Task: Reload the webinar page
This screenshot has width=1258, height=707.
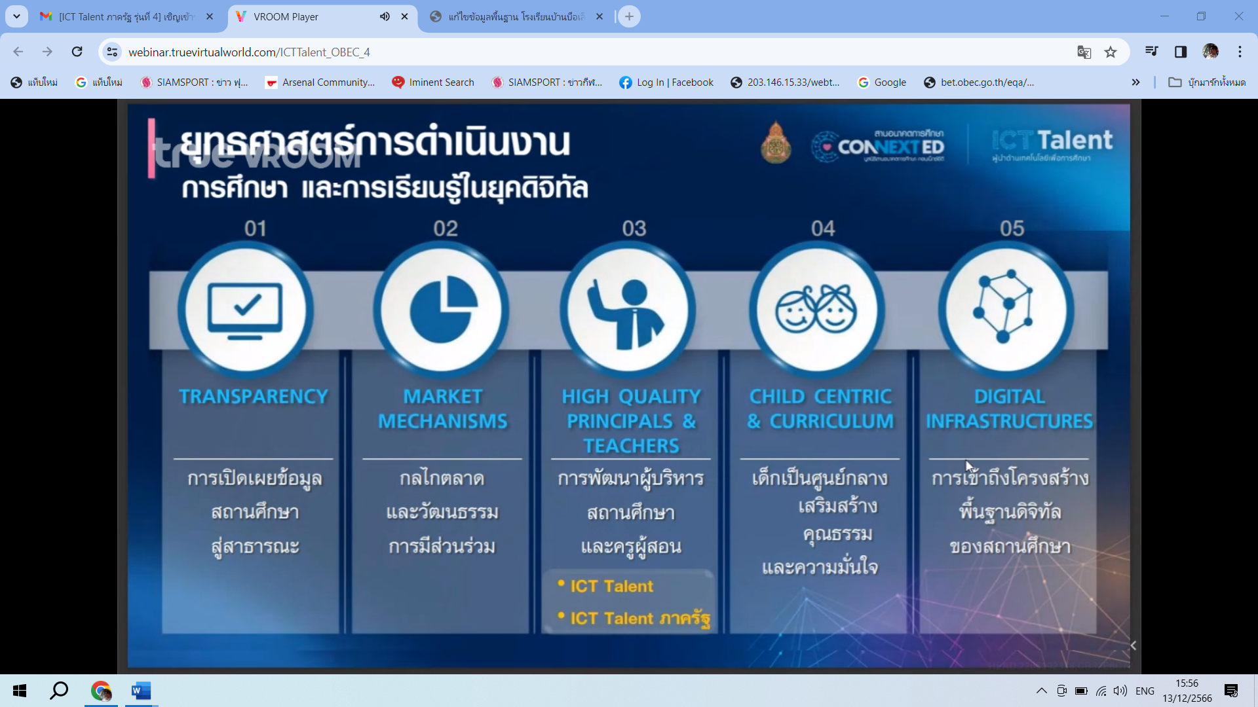Action: point(77,52)
